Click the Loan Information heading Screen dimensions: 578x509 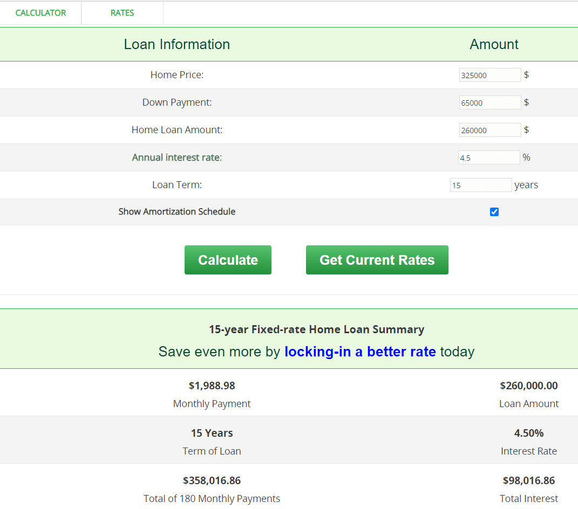(177, 44)
